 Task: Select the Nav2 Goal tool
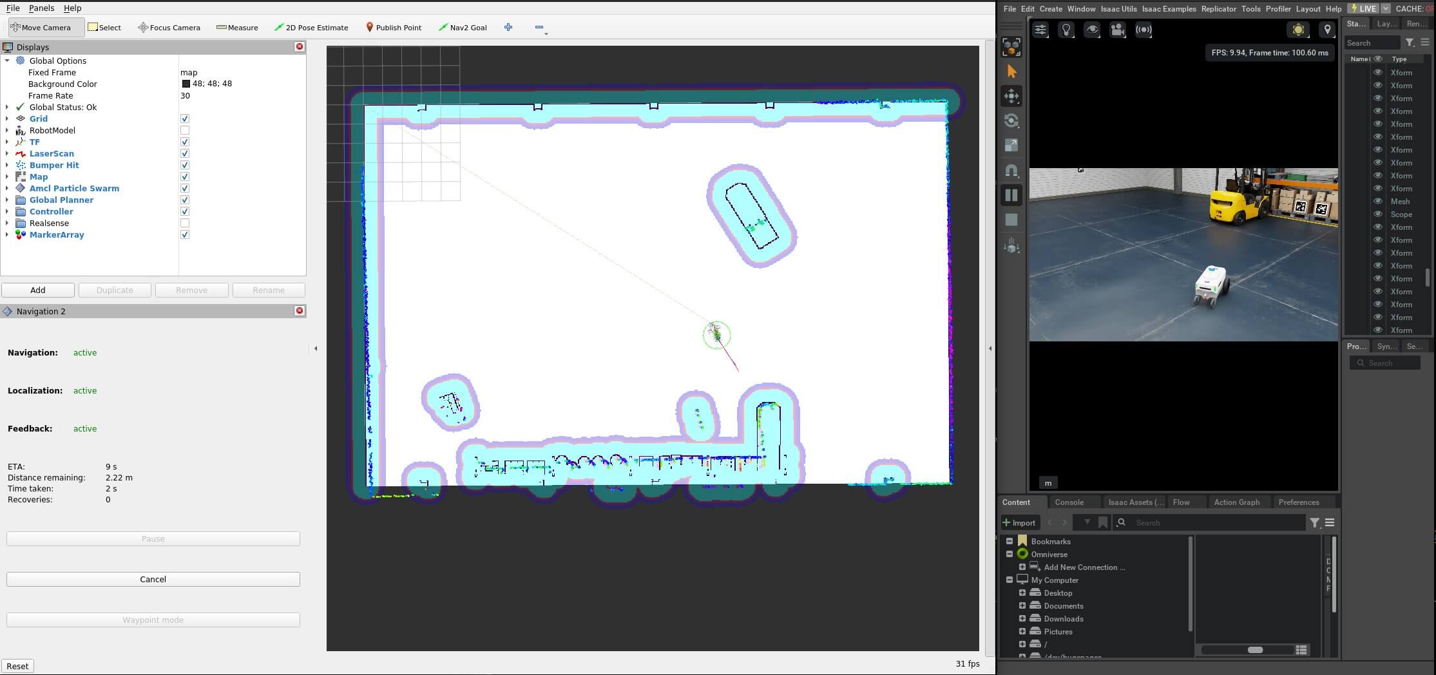pyautogui.click(x=462, y=28)
